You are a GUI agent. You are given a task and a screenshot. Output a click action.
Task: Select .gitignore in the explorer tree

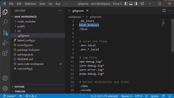(38, 36)
